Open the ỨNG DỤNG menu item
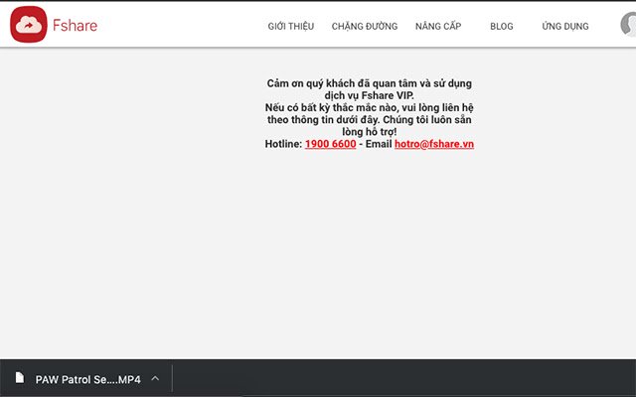 pos(565,27)
